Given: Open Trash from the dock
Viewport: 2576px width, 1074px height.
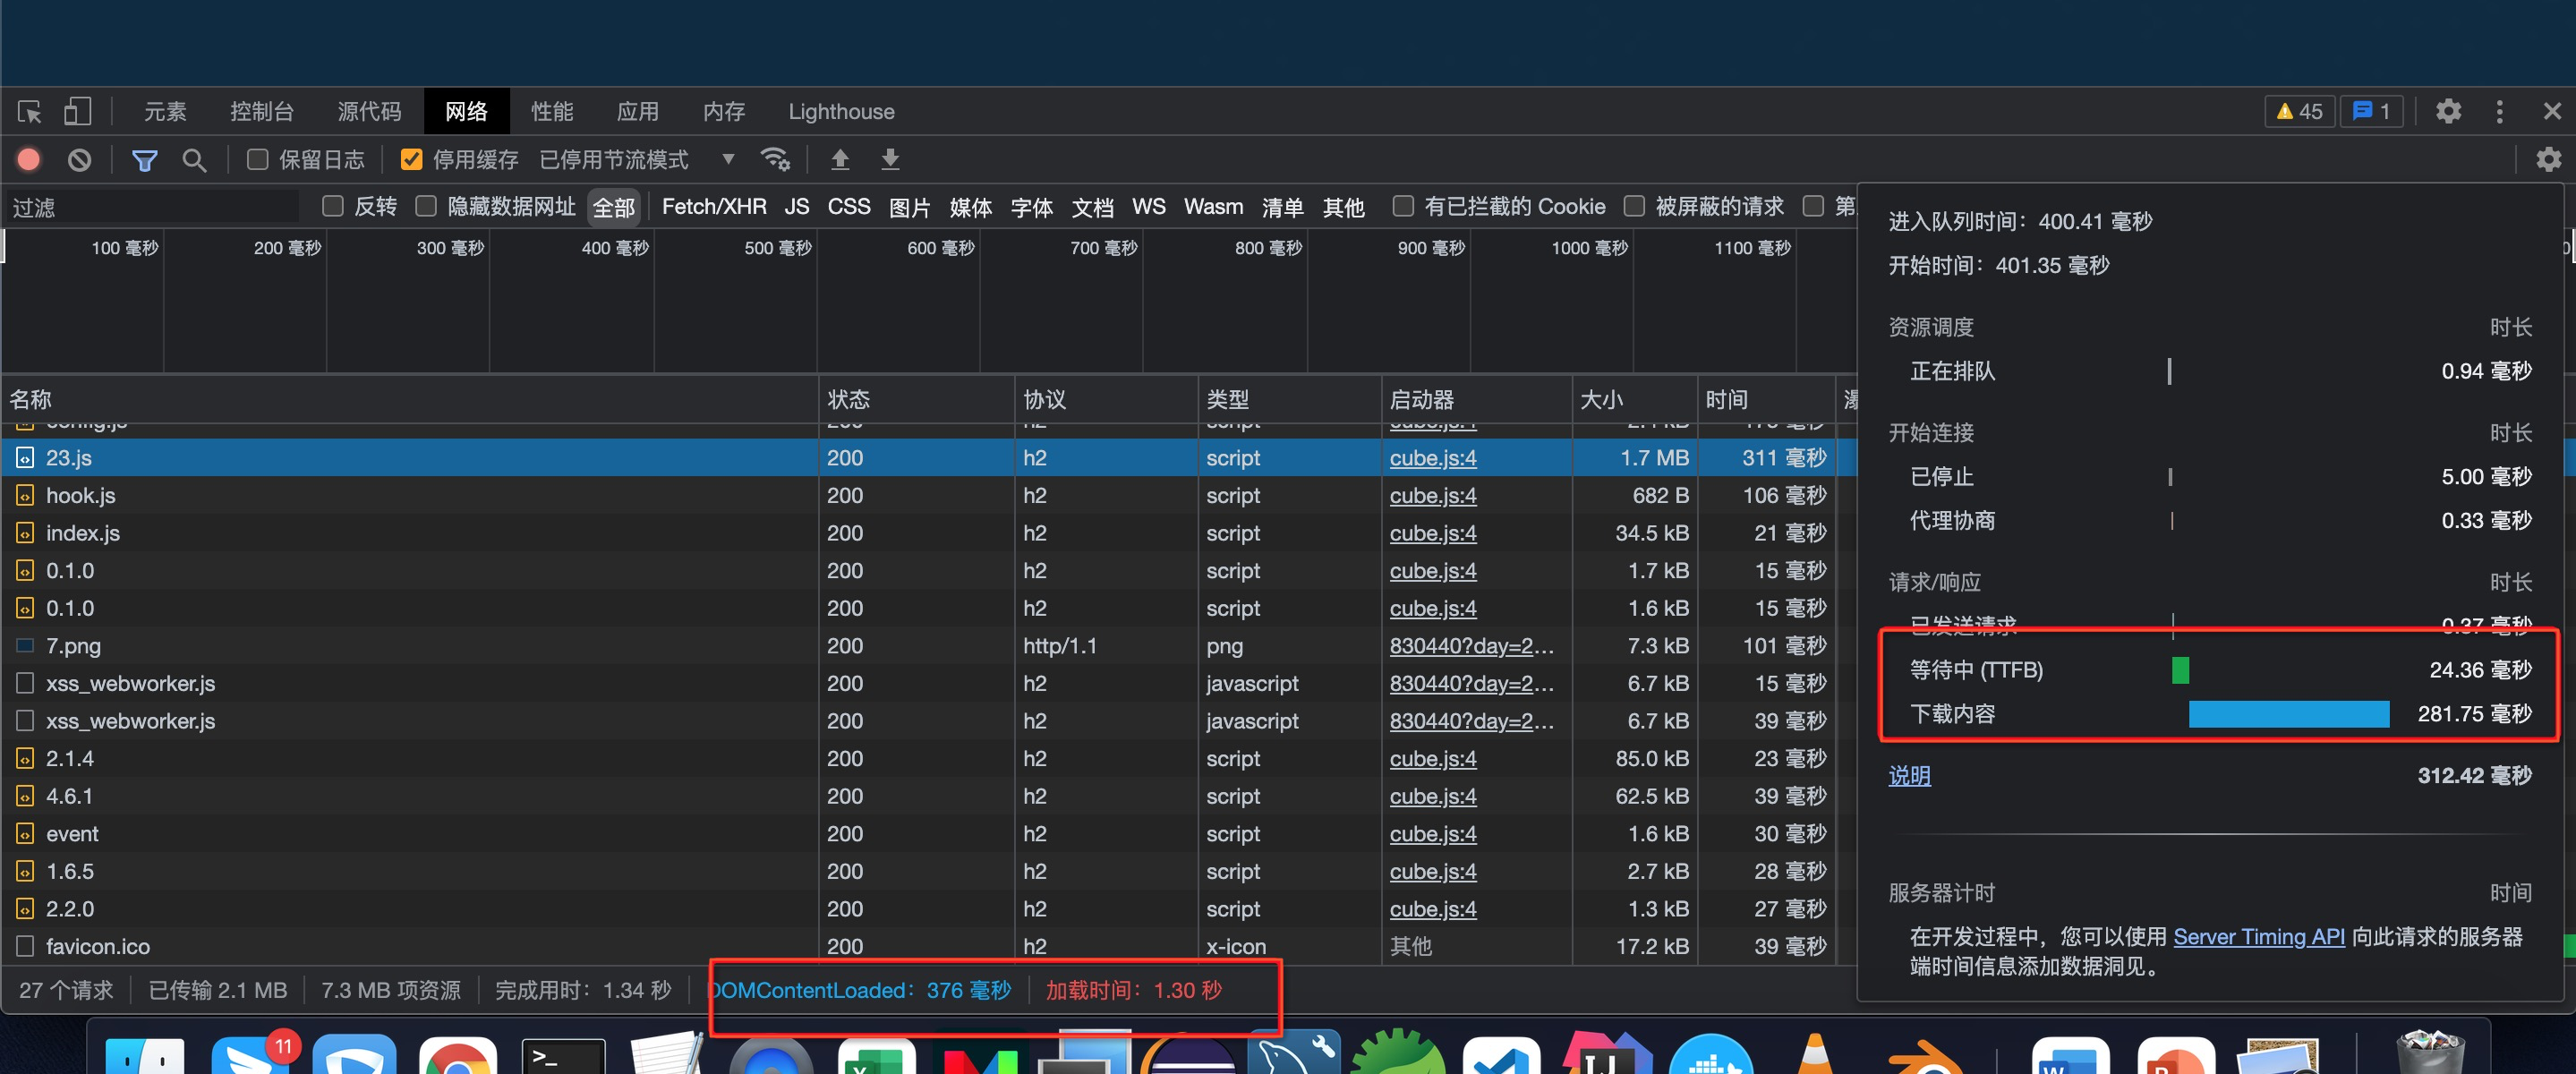Looking at the screenshot, I should pos(2430,1053).
